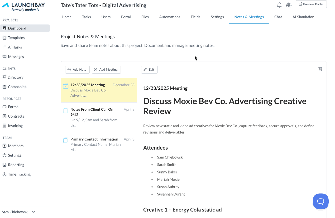Image resolution: width=335 pixels, height=218 pixels.
Task: Go to the Users tab
Action: click(x=106, y=17)
